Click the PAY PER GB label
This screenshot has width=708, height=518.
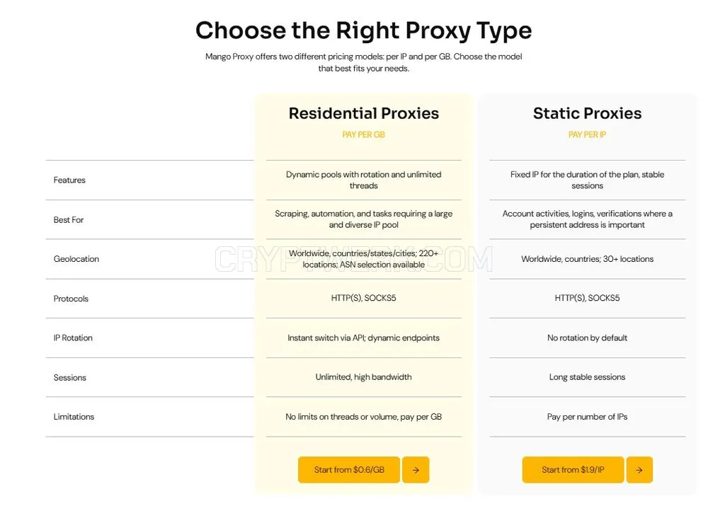tap(363, 134)
